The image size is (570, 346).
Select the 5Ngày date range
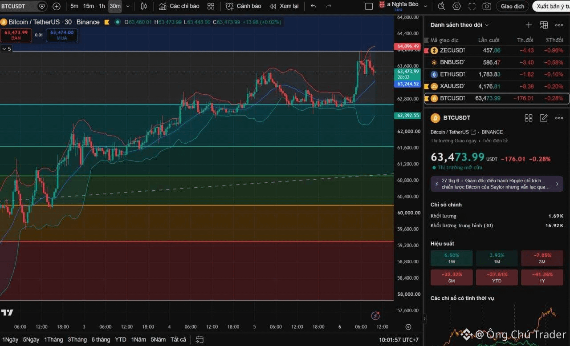click(x=31, y=339)
